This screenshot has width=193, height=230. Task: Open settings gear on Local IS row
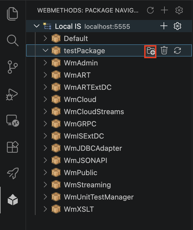click(x=177, y=26)
